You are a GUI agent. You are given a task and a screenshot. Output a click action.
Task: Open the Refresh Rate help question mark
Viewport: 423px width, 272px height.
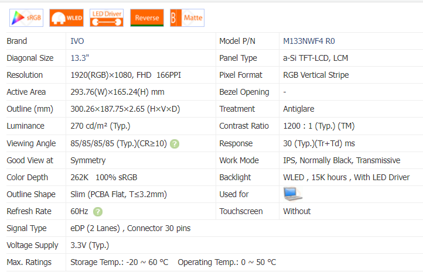[98, 212]
